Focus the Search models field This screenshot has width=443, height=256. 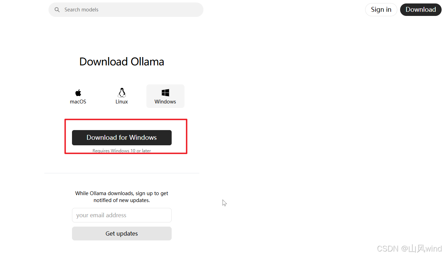point(126,10)
